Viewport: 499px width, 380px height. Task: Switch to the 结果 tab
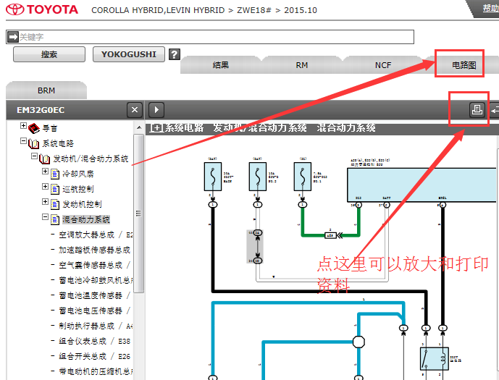[x=221, y=65]
